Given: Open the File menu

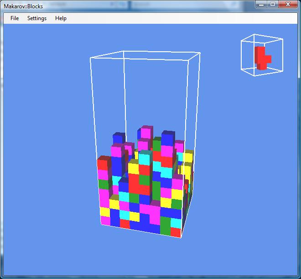Looking at the screenshot, I should [15, 18].
